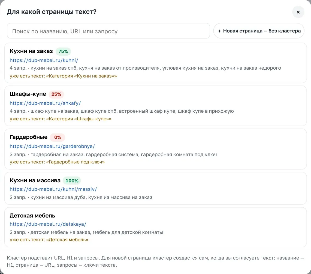
Task: Create new page without cluster
Action: 259,31
